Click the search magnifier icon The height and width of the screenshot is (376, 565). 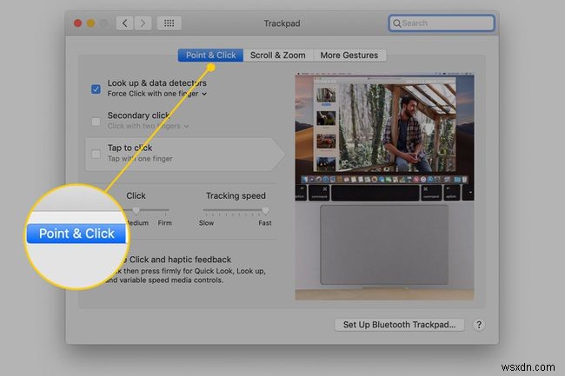396,23
